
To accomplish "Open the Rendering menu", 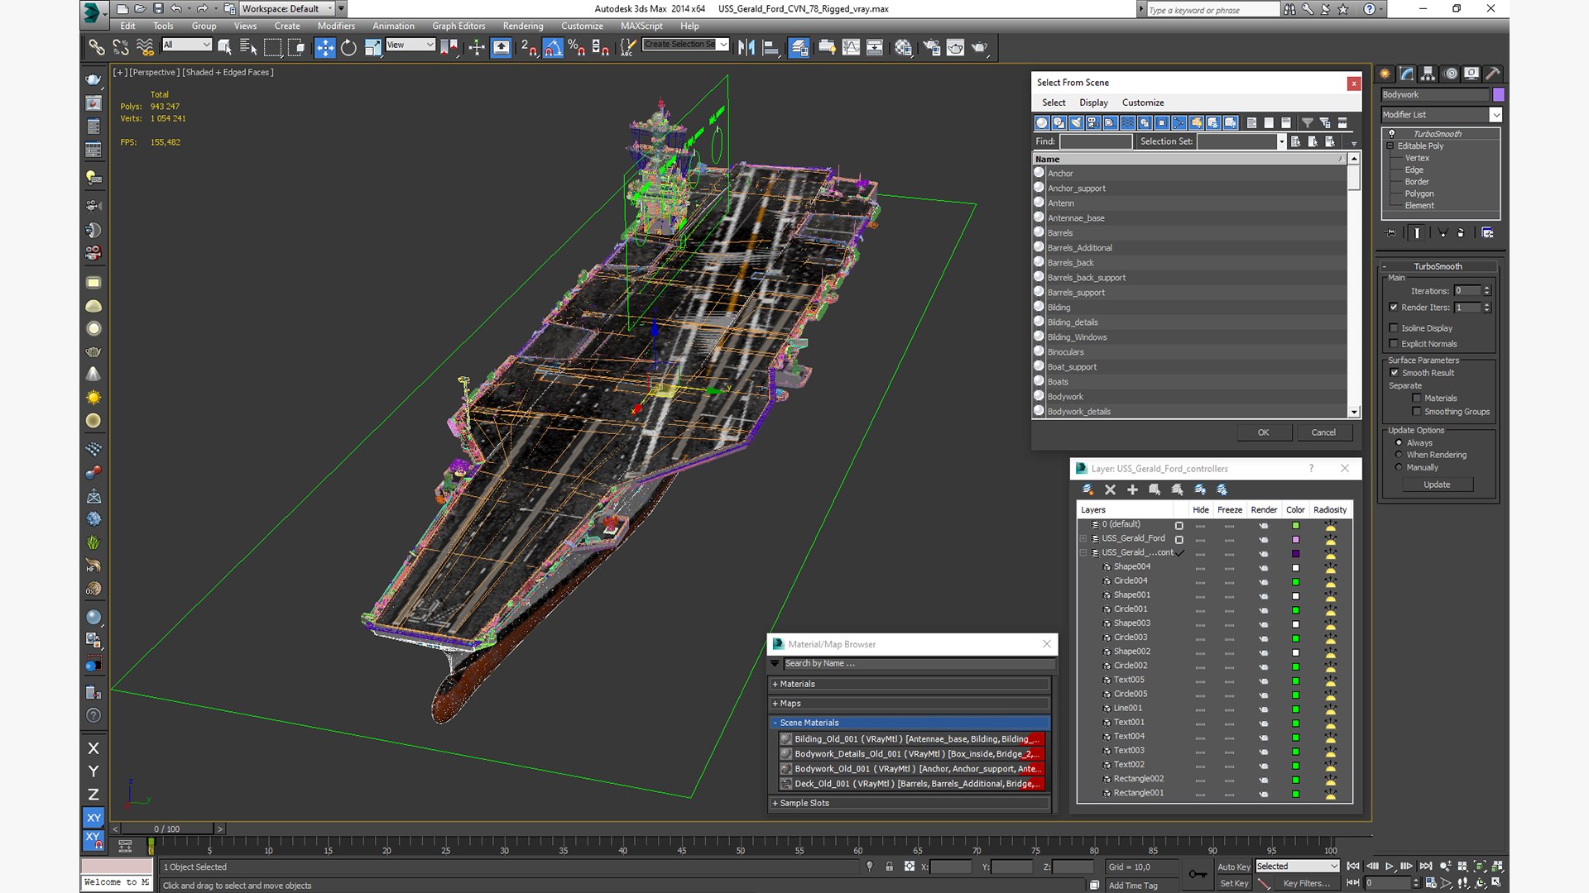I will (523, 26).
